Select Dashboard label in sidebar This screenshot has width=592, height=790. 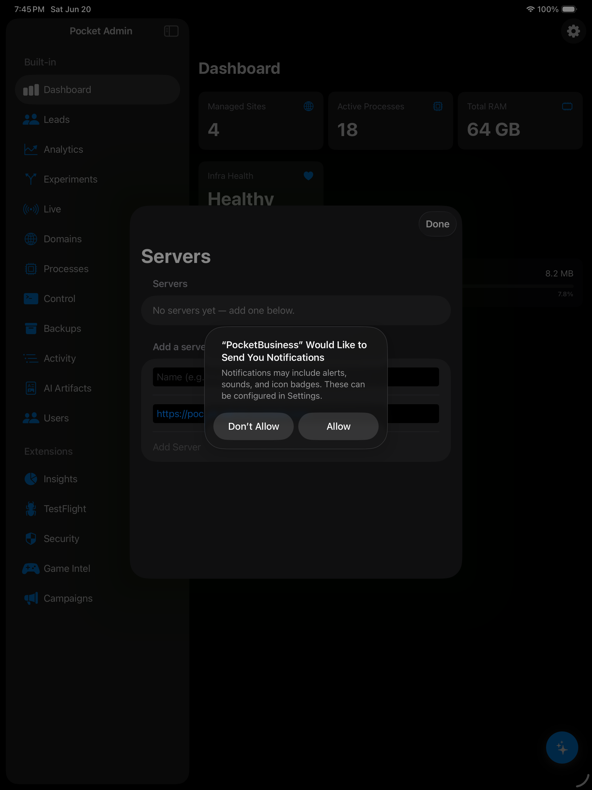(67, 90)
